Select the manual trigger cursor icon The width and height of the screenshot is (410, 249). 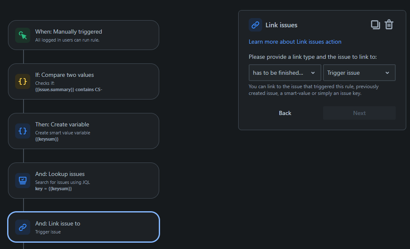click(22, 35)
